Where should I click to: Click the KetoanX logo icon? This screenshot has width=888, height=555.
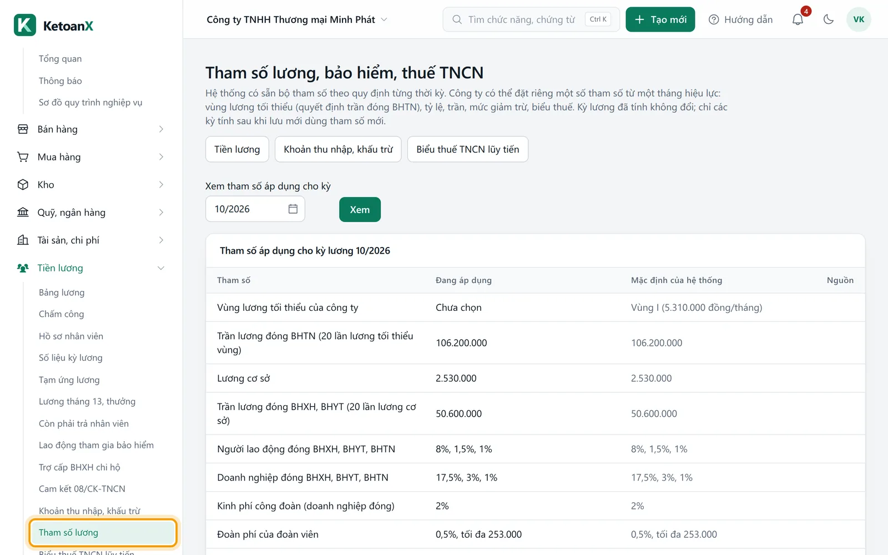point(25,26)
